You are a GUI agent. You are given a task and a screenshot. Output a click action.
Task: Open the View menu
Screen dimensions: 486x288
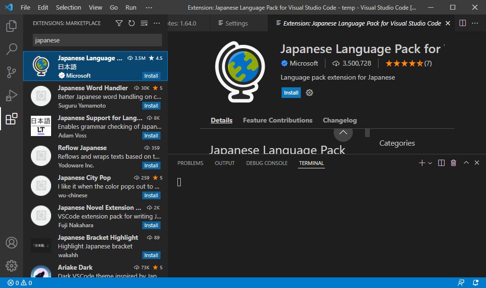coord(95,7)
